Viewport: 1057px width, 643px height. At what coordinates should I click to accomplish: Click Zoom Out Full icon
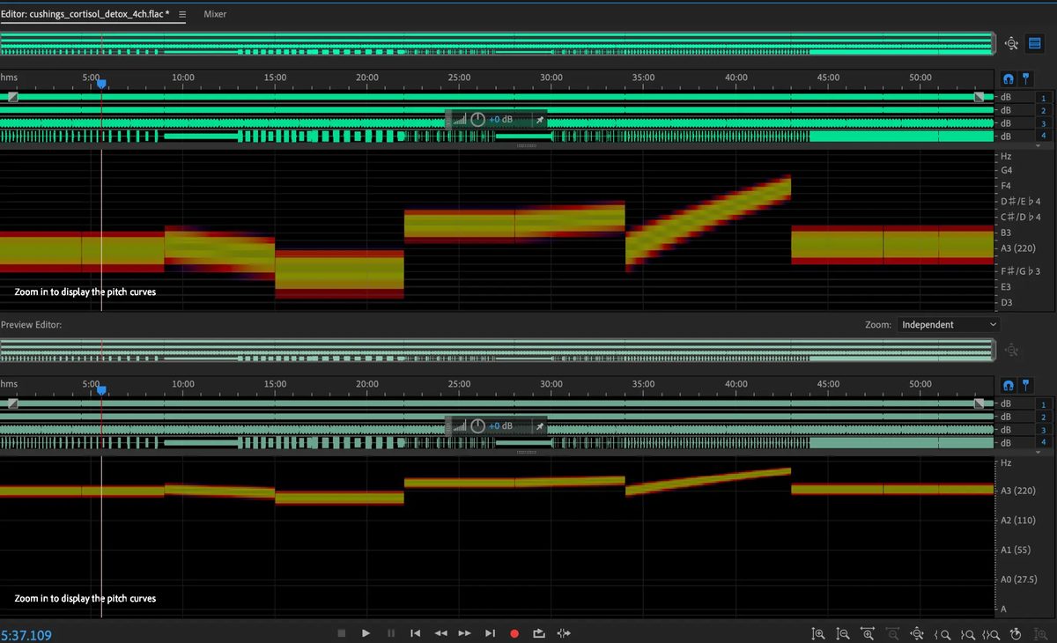coord(917,633)
